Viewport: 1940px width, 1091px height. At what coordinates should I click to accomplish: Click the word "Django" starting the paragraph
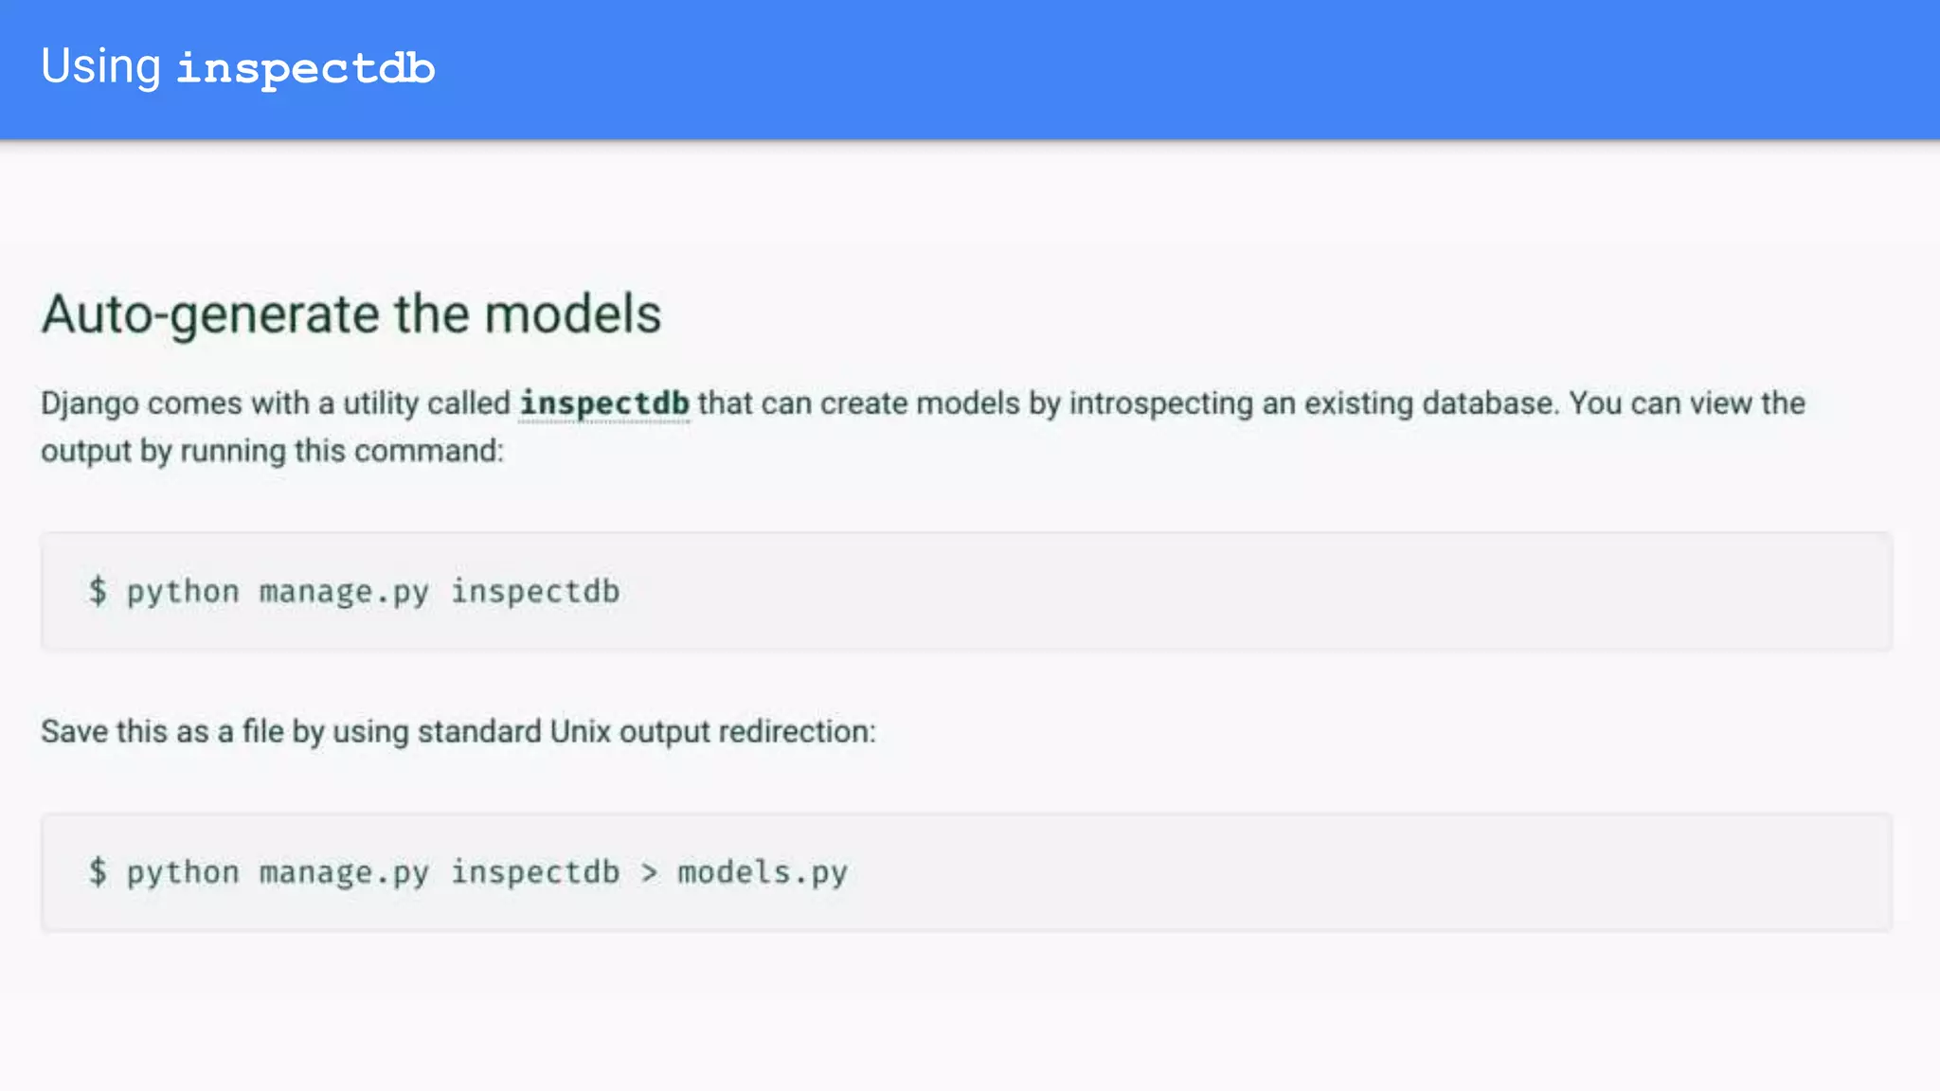click(89, 404)
